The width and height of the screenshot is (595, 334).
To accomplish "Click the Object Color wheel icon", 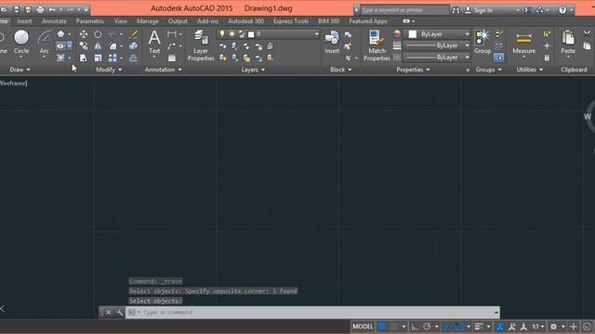I will (397, 34).
